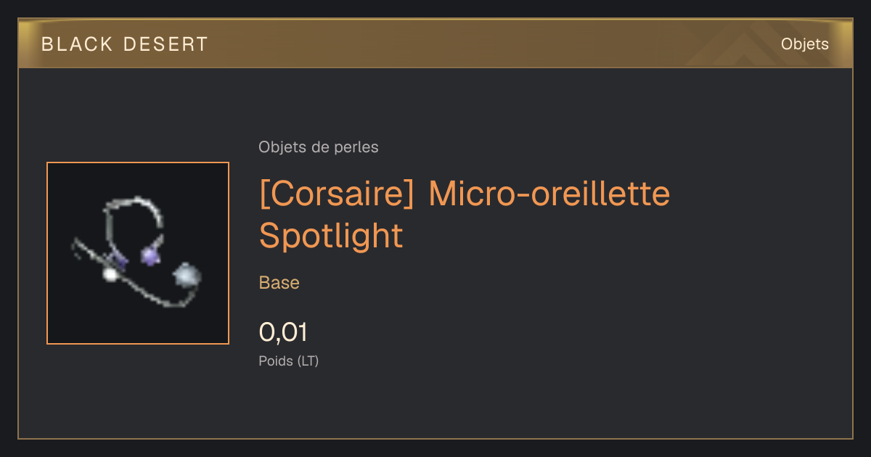871x457 pixels.
Task: Click the white bead on the microphone wire
Action: click(110, 274)
